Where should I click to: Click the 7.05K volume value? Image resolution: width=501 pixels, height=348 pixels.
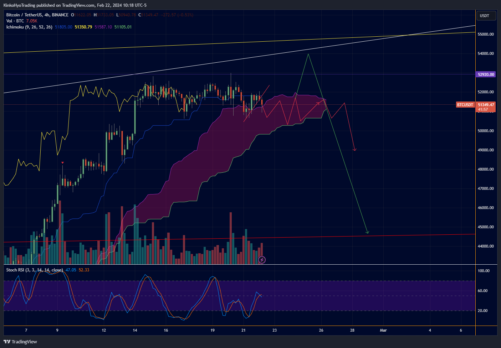(31, 21)
